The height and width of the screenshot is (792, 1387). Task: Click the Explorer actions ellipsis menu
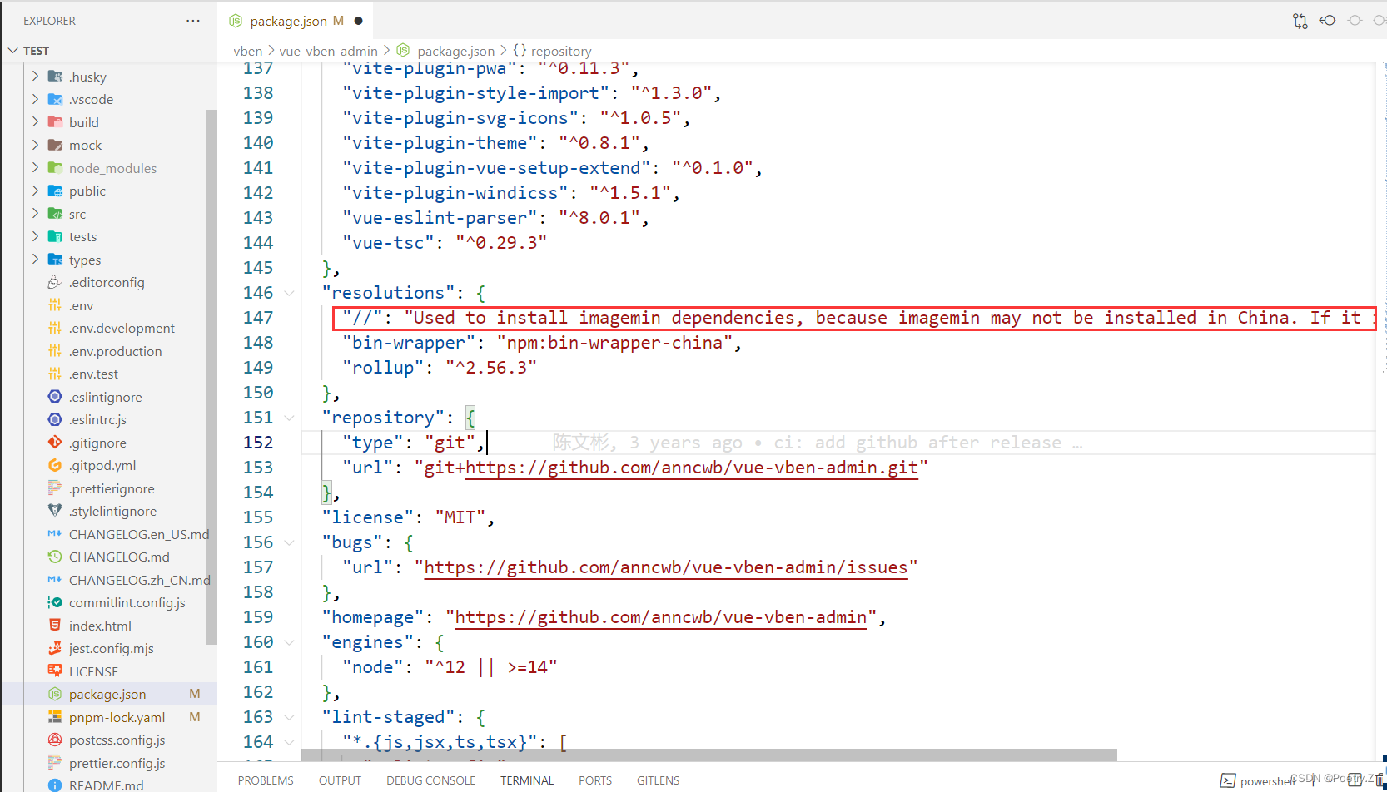192,20
